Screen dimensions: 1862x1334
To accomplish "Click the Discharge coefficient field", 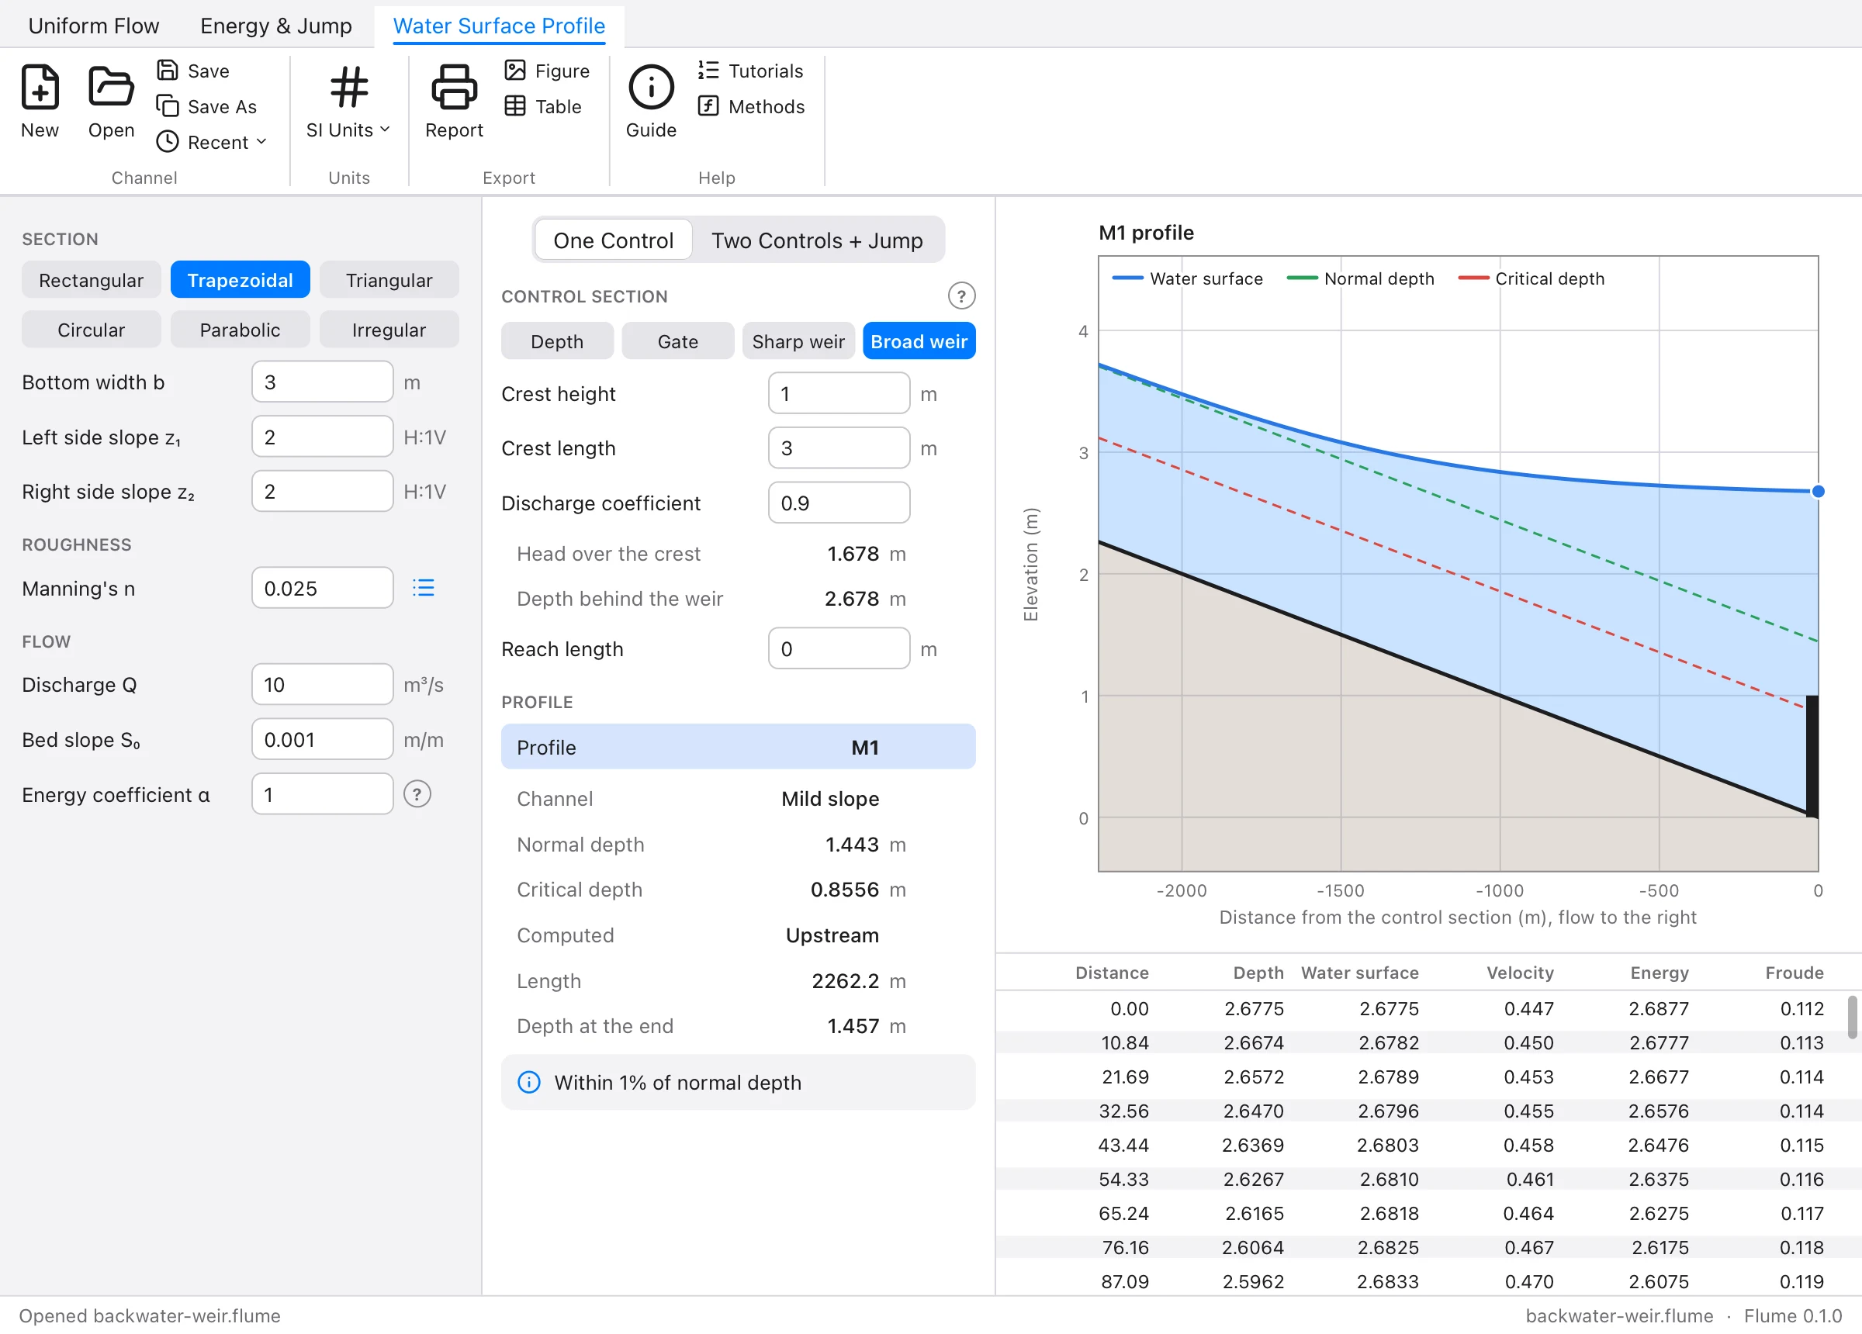I will [839, 503].
